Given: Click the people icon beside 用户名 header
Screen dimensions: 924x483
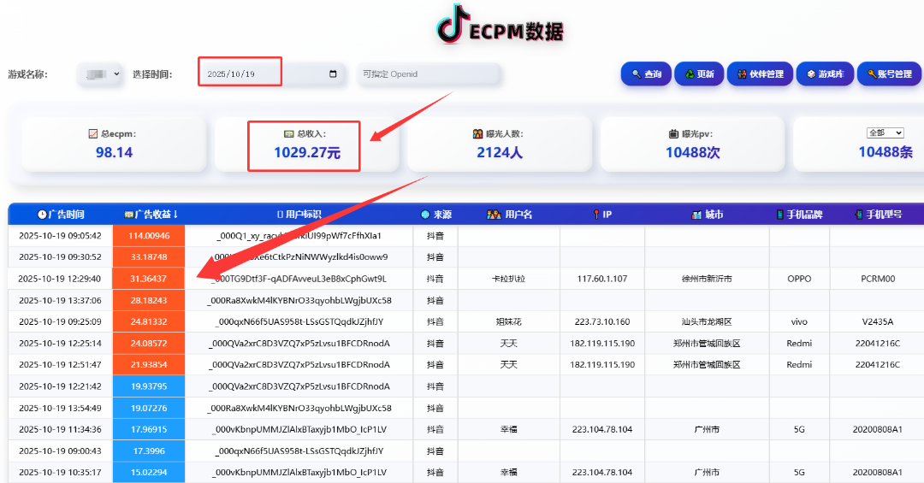Looking at the screenshot, I should tap(494, 215).
